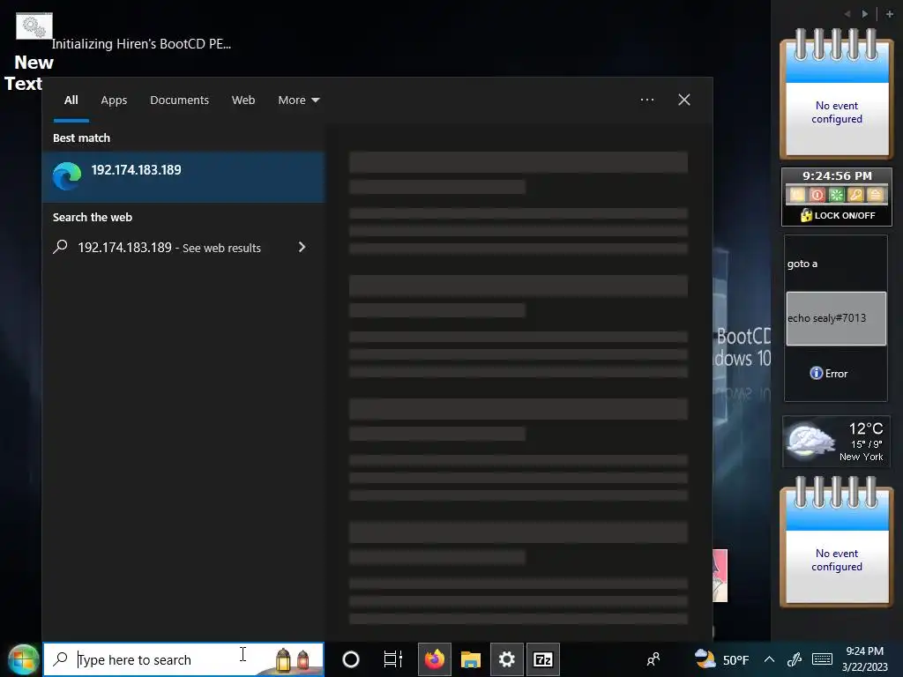Click the Cortana circle icon

(x=351, y=659)
